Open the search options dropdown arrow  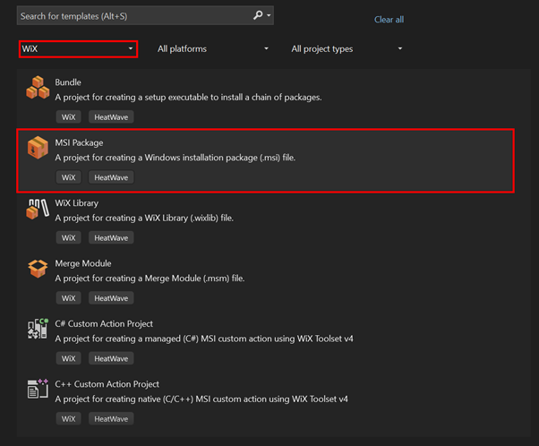pos(269,15)
